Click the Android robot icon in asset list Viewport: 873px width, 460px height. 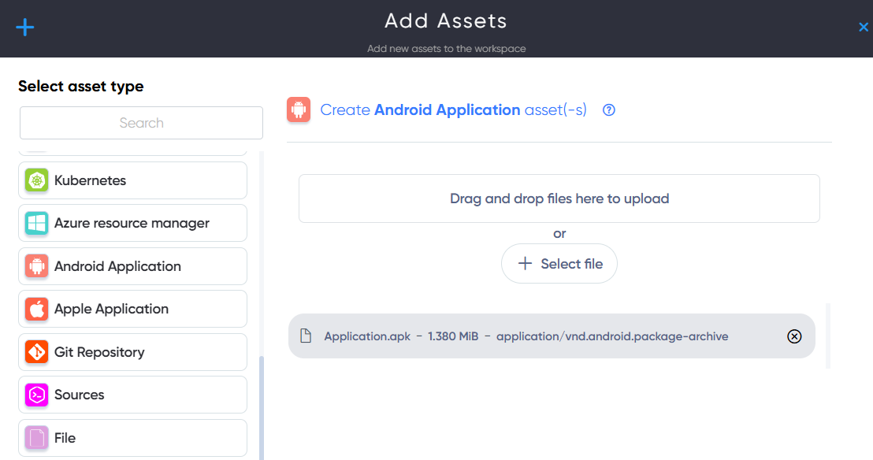pos(37,266)
